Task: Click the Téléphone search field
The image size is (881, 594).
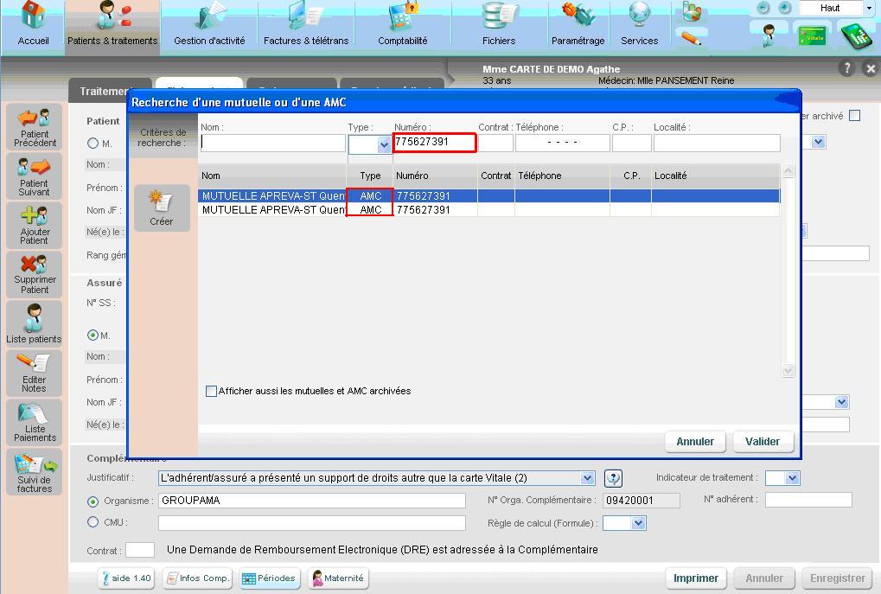Action: [x=563, y=144]
